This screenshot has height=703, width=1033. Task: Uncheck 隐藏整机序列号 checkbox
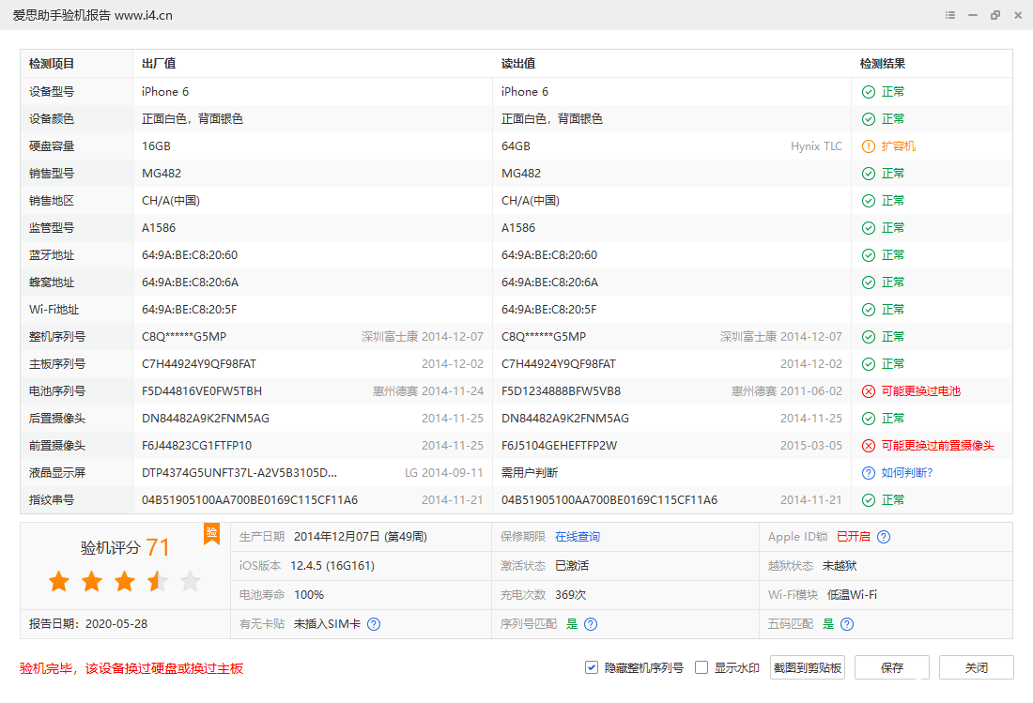tap(591, 667)
